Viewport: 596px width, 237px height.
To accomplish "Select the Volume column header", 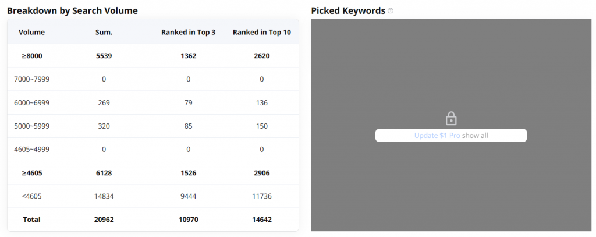I will click(31, 32).
